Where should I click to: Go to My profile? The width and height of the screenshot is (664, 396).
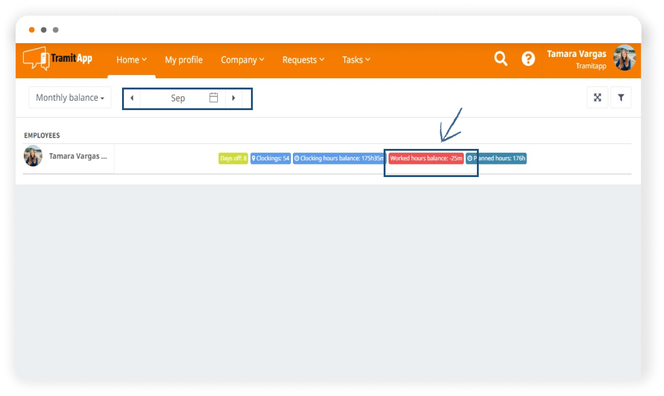(183, 60)
